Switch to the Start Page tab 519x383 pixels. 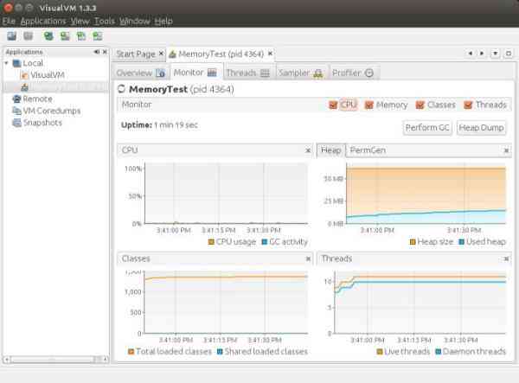(136, 54)
